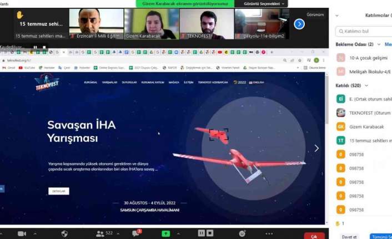The image size is (392, 239).
Task: Switch site language to ENGLISH
Action: [x=257, y=83]
